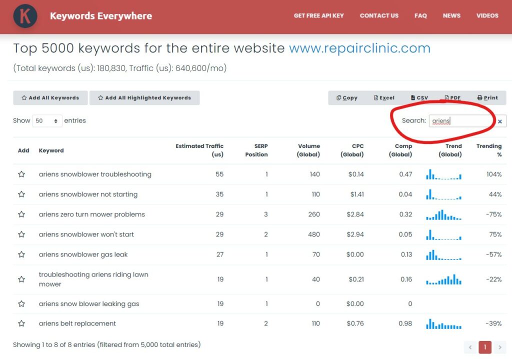512x359 pixels.
Task: Click the 0.98 competition value
Action: 405,323
